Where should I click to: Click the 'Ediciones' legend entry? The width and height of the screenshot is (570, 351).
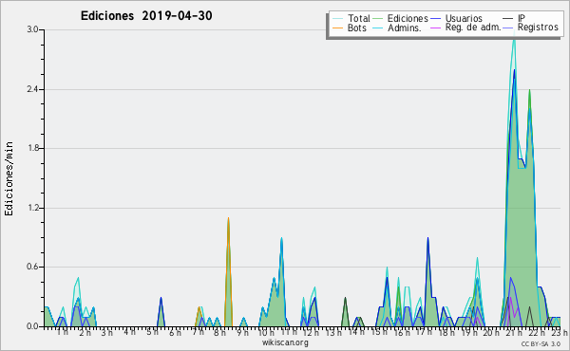[401, 18]
